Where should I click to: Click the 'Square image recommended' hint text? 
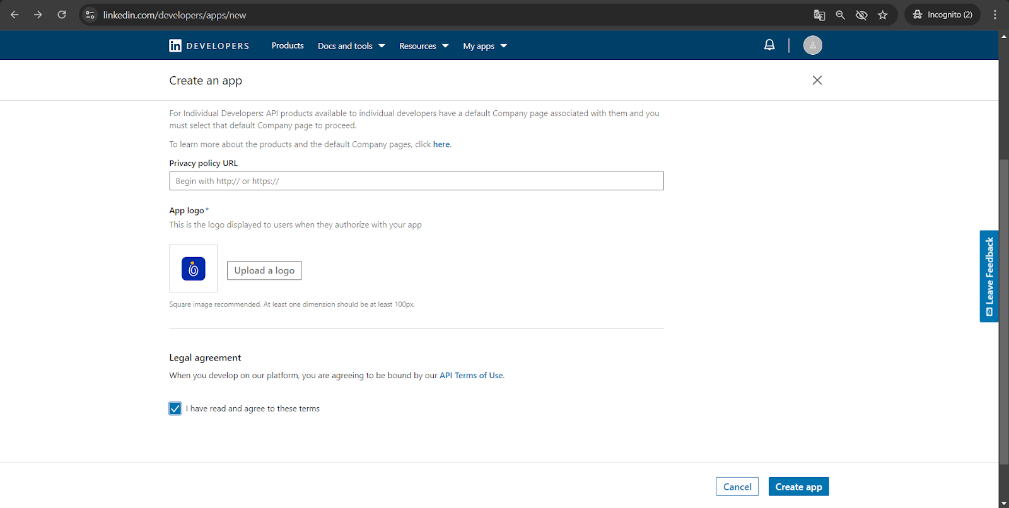[x=292, y=304]
